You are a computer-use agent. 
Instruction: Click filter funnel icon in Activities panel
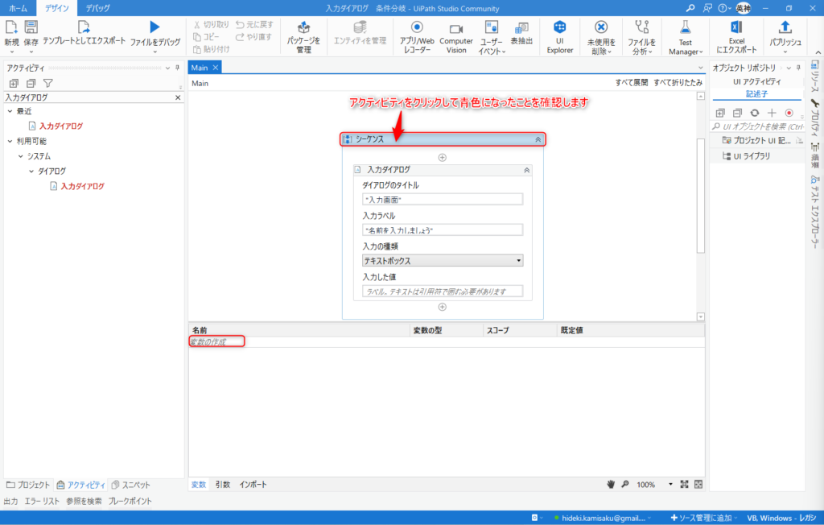[47, 83]
